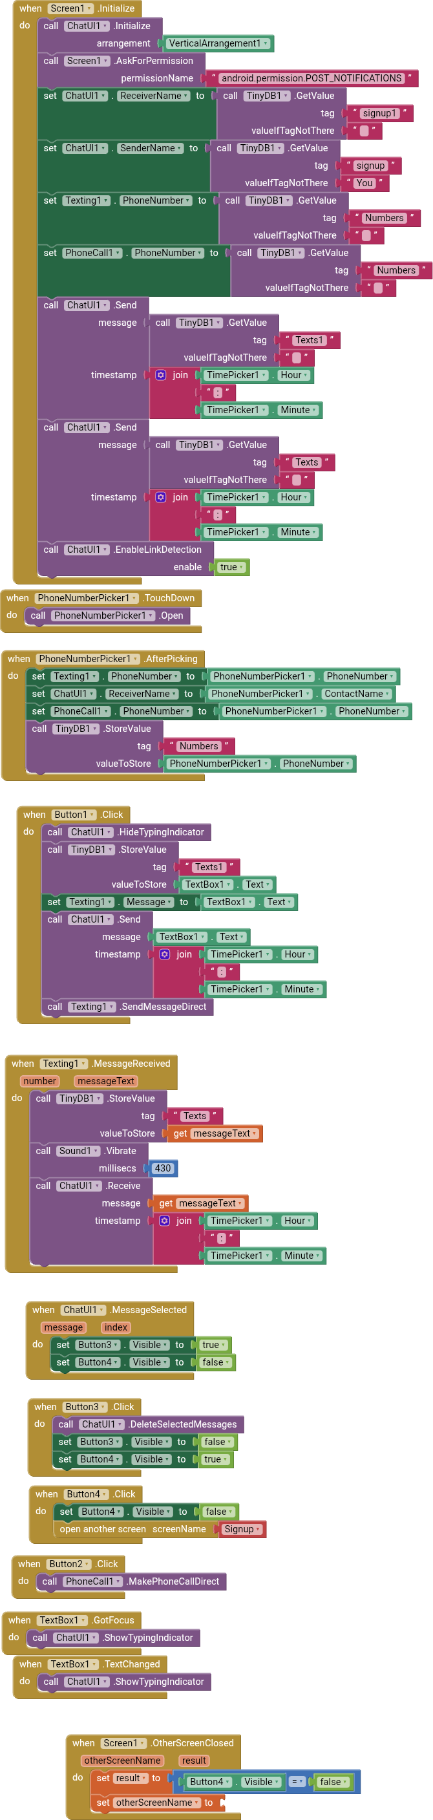
Task: Open PhoneNumberPicker1 dropdown in TouchDown event
Action: (x=87, y=599)
